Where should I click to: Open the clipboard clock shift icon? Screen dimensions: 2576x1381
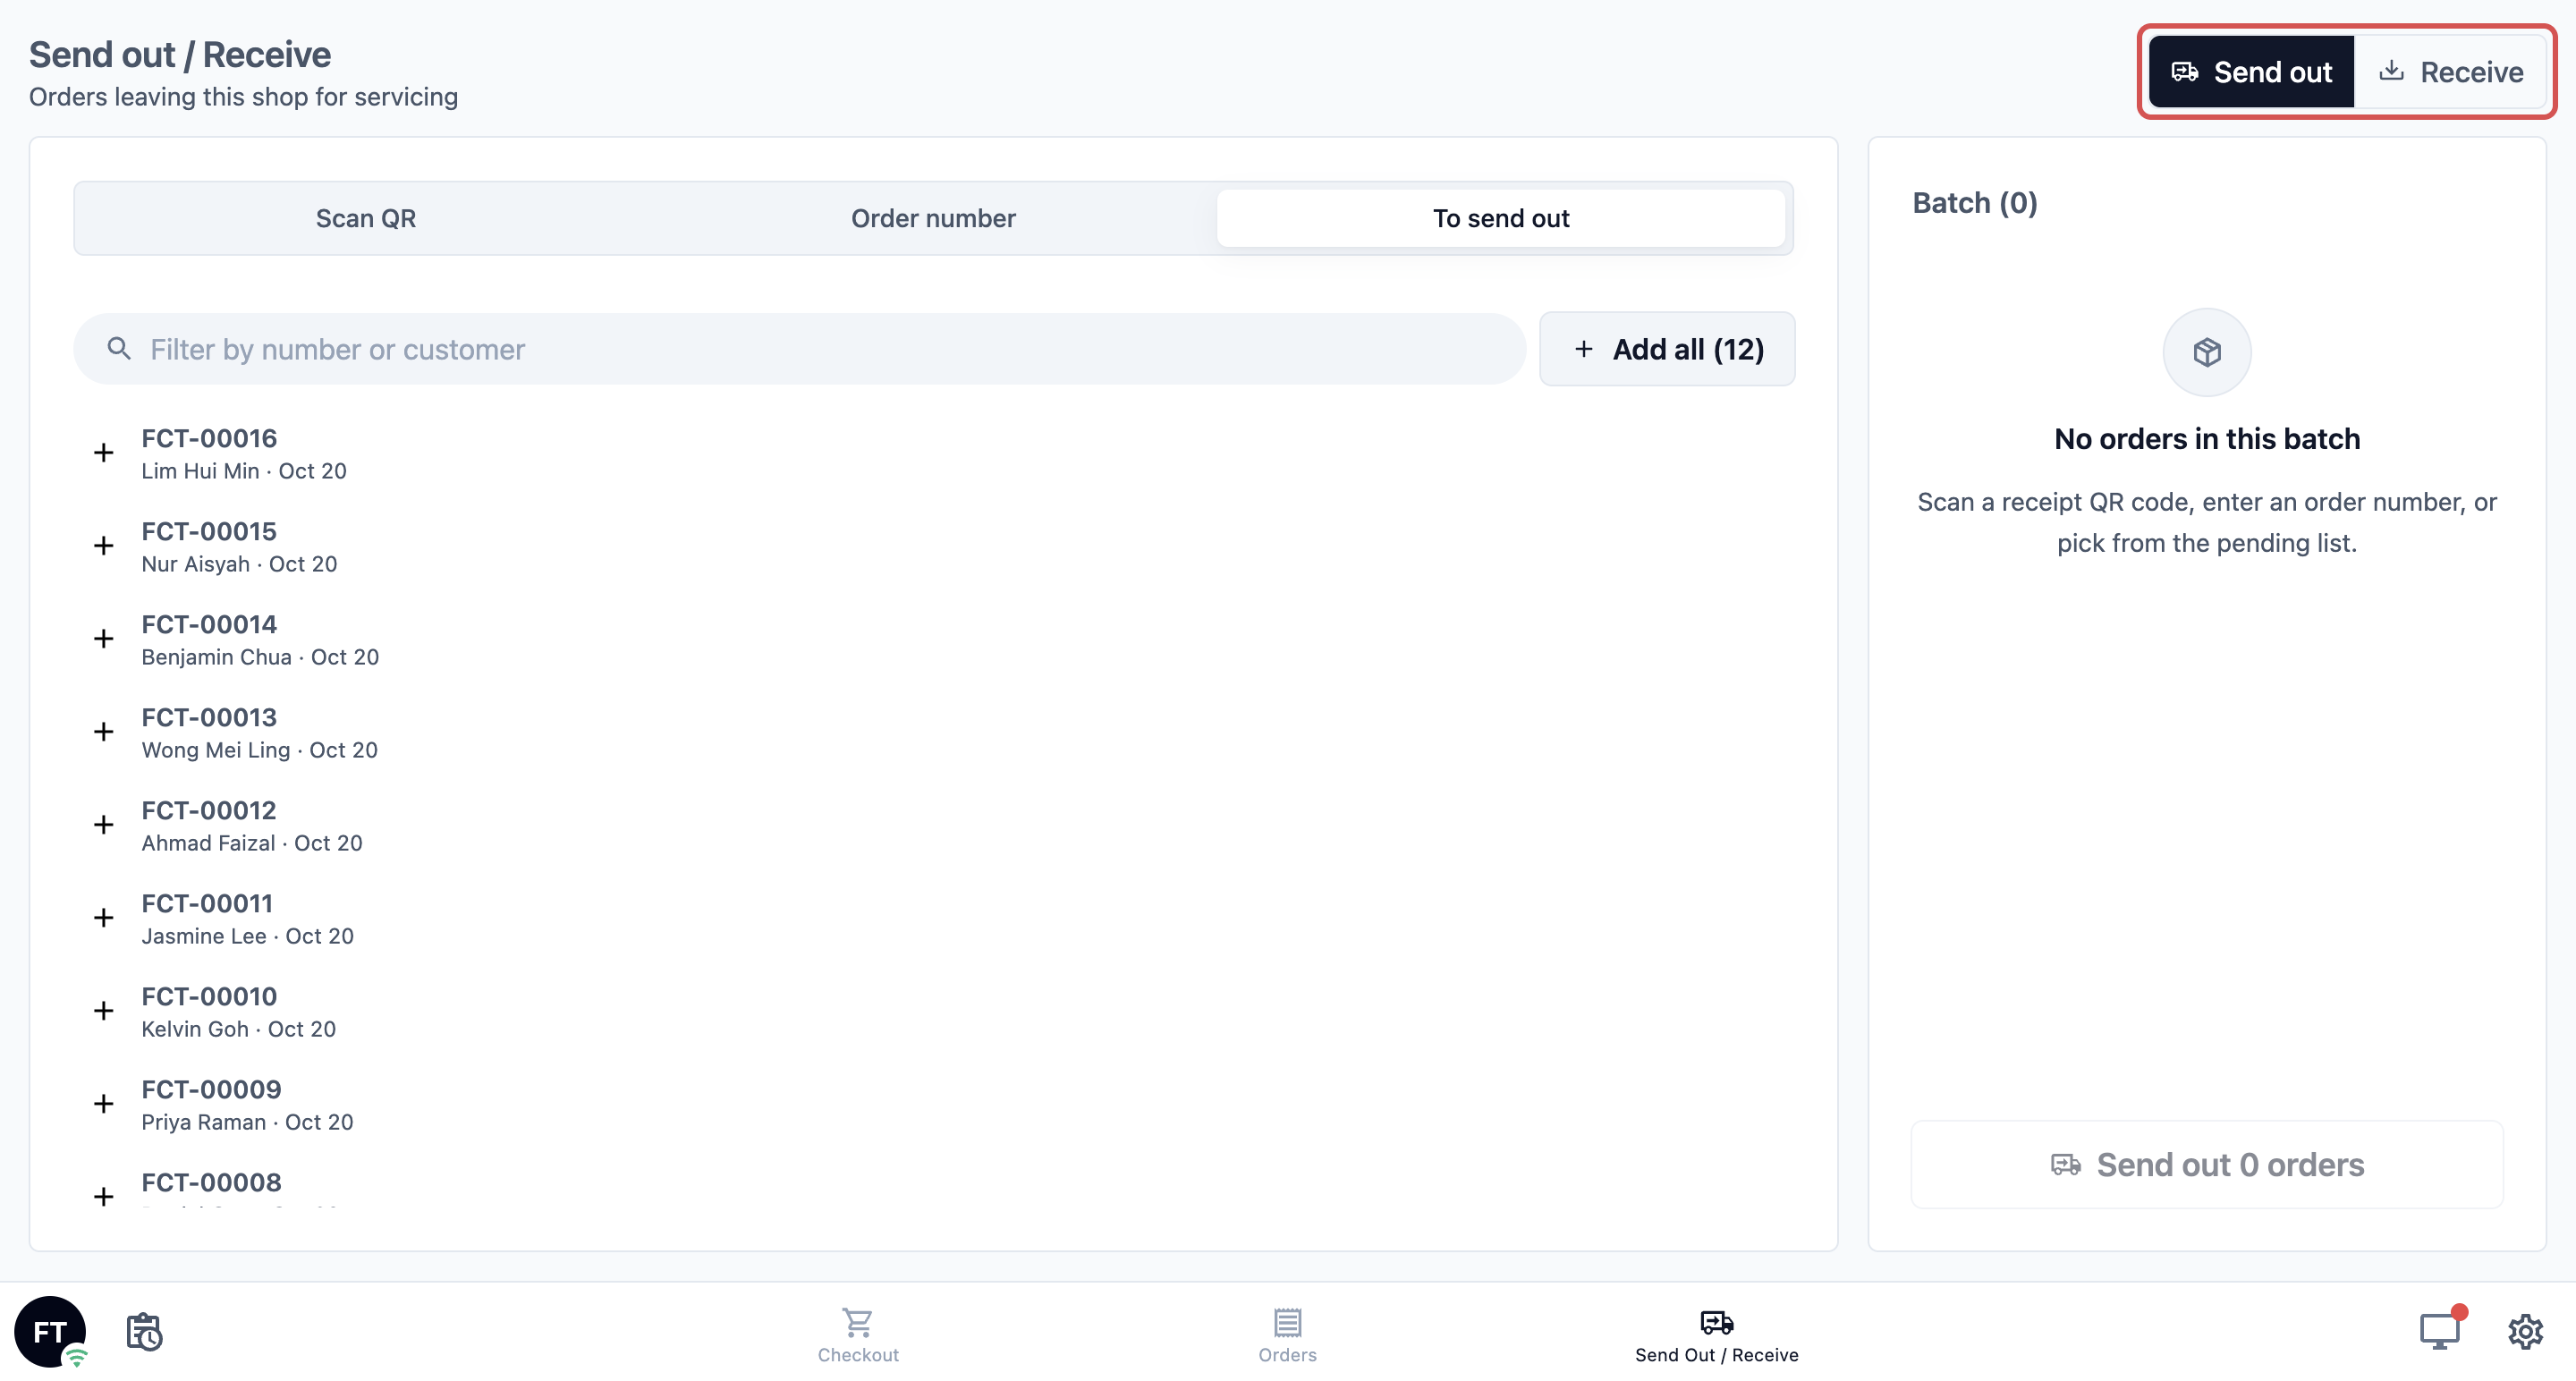pos(144,1331)
